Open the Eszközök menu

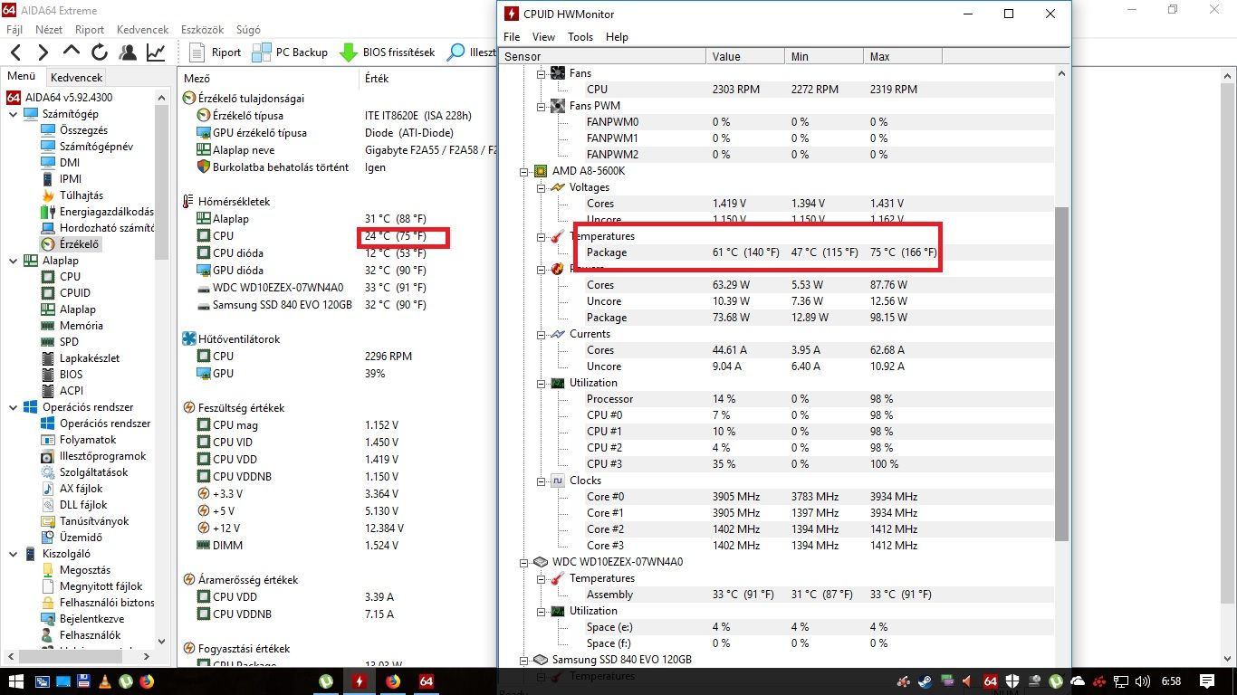[x=202, y=30]
